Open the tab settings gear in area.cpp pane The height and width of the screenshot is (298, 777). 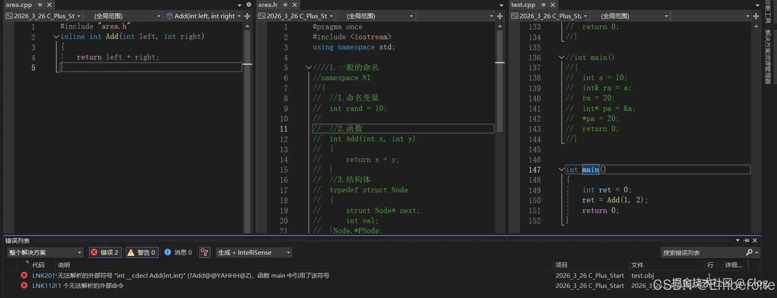(x=249, y=5)
